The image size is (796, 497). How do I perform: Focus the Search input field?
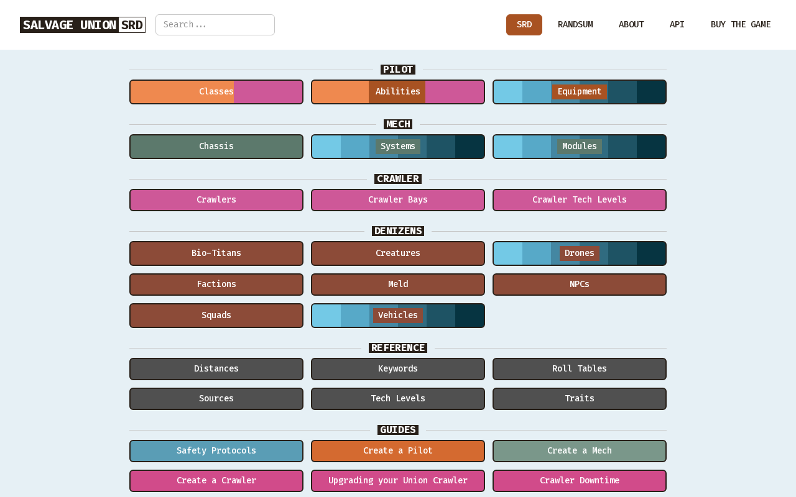[x=215, y=25]
